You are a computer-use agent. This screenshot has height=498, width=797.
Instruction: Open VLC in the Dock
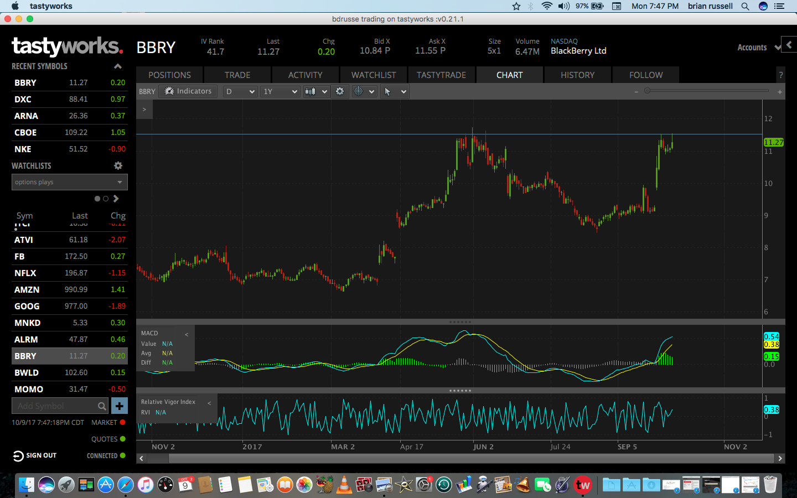[344, 485]
